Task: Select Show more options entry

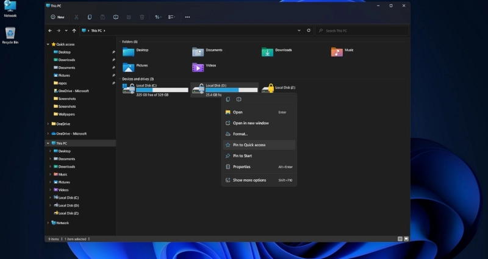Action: (259, 180)
